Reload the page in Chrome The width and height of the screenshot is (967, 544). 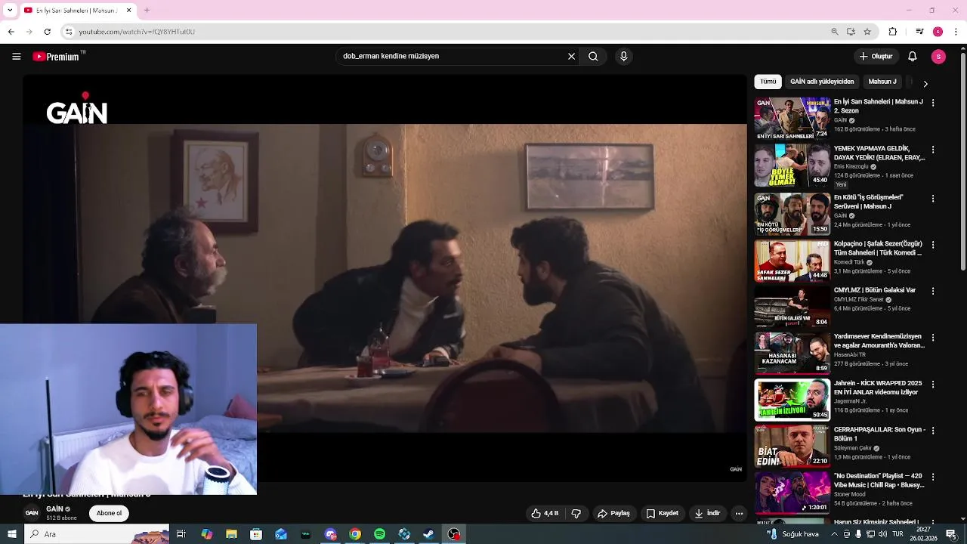[47, 32]
